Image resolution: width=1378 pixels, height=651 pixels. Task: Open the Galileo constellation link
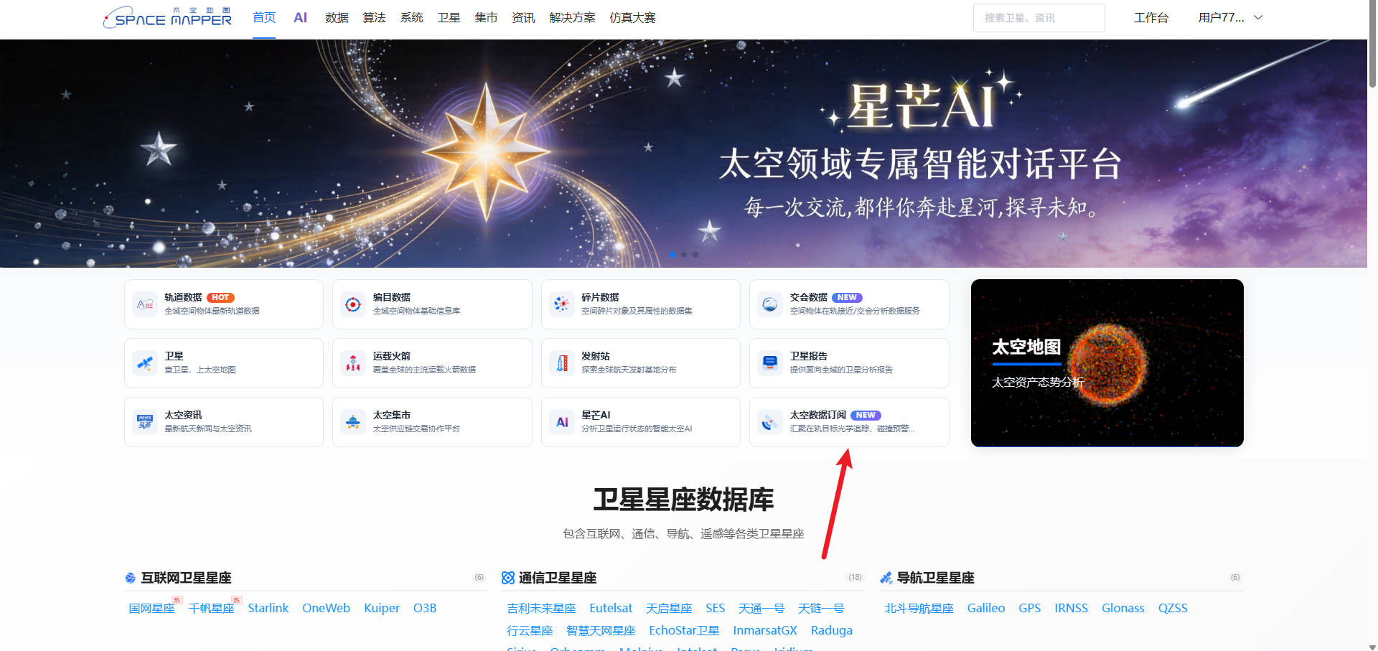(x=986, y=609)
